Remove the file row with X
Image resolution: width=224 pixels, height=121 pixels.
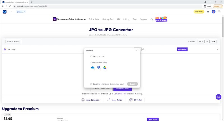[217, 49]
